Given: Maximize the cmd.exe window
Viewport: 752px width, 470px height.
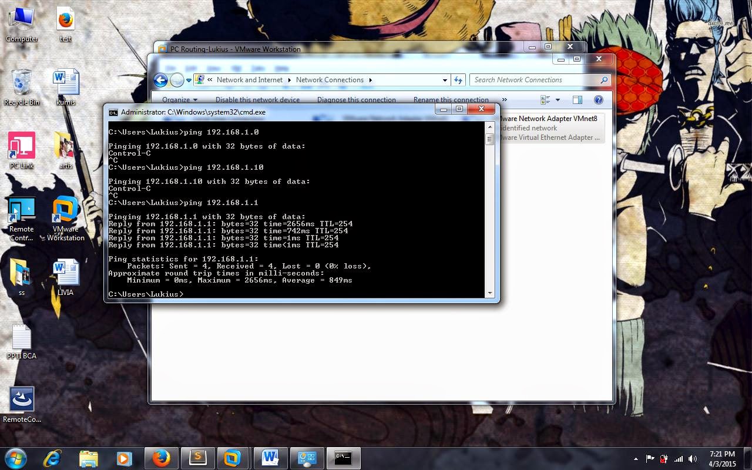Looking at the screenshot, I should (459, 109).
